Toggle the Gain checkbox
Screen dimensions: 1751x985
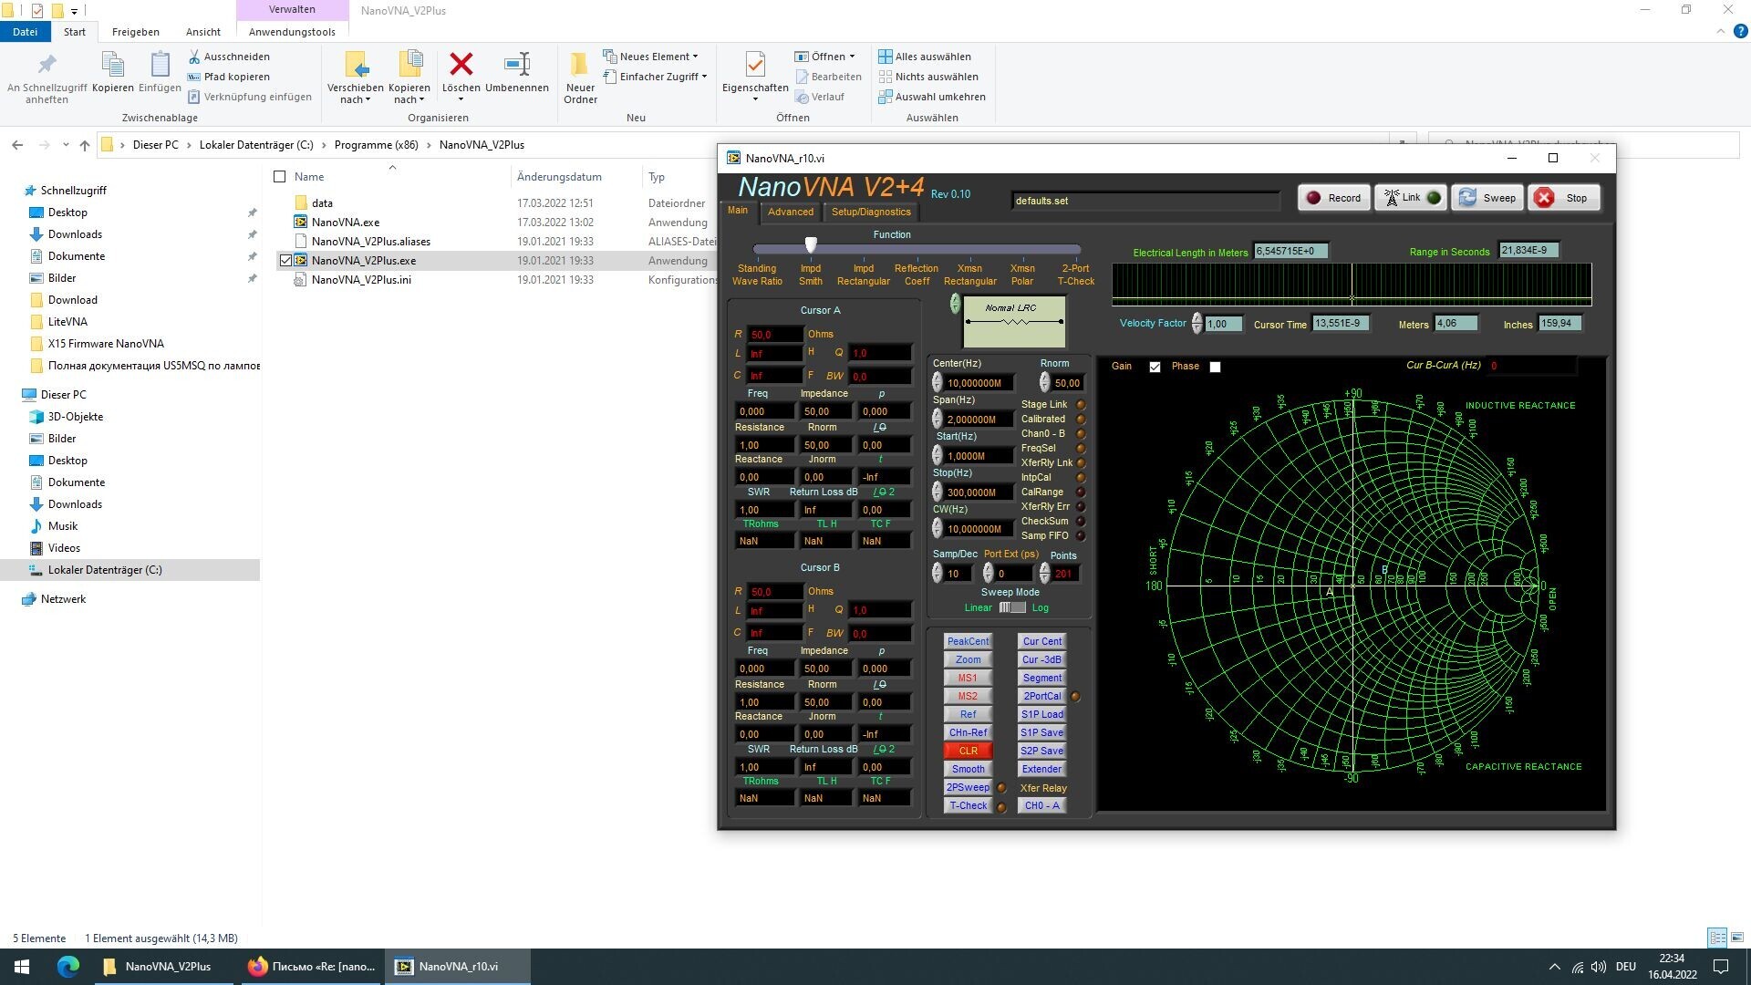1155,367
